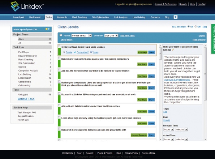
Task: Click task list scrollbar down arrow
Action: (x=160, y=140)
